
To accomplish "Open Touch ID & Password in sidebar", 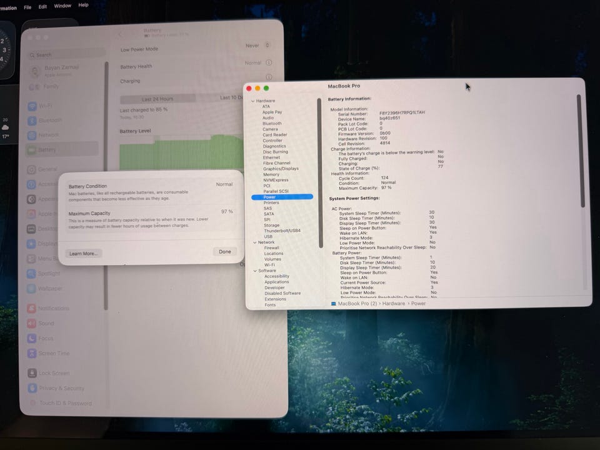I will (61, 403).
